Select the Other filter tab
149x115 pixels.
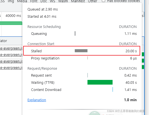click(92, 1)
